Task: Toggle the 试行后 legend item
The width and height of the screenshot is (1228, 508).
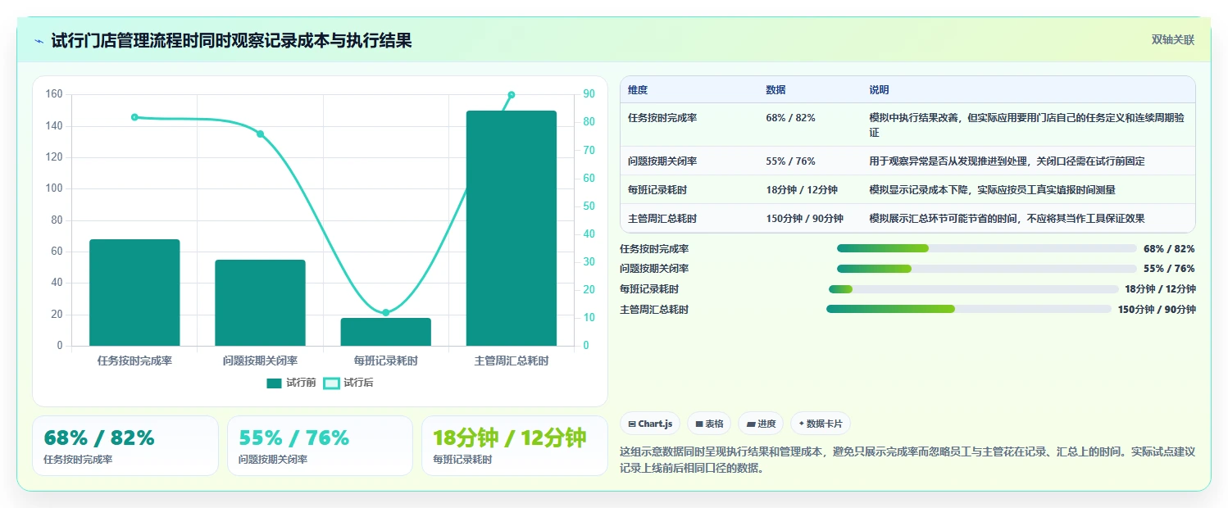Action: (348, 383)
